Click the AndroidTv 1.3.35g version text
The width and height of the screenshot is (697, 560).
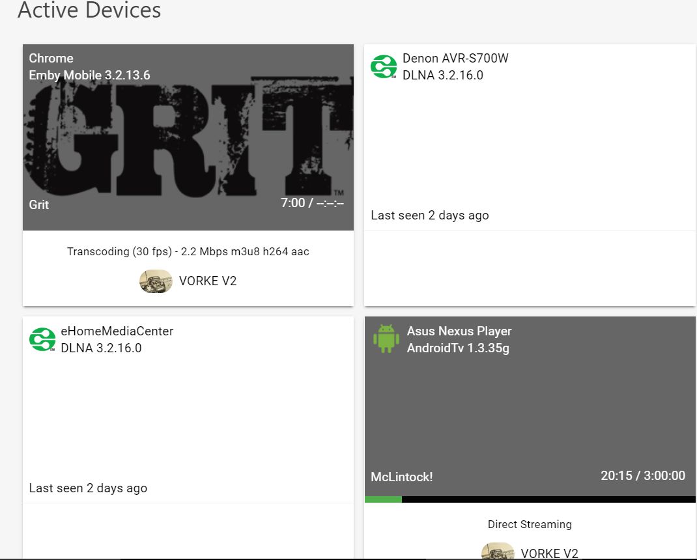tap(458, 348)
